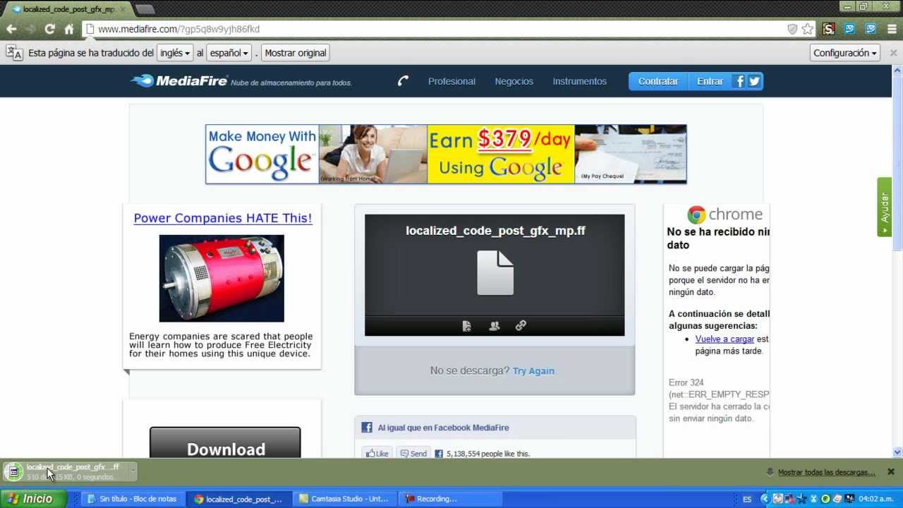Click the red motor ad image
This screenshot has height=508, width=903.
[222, 279]
